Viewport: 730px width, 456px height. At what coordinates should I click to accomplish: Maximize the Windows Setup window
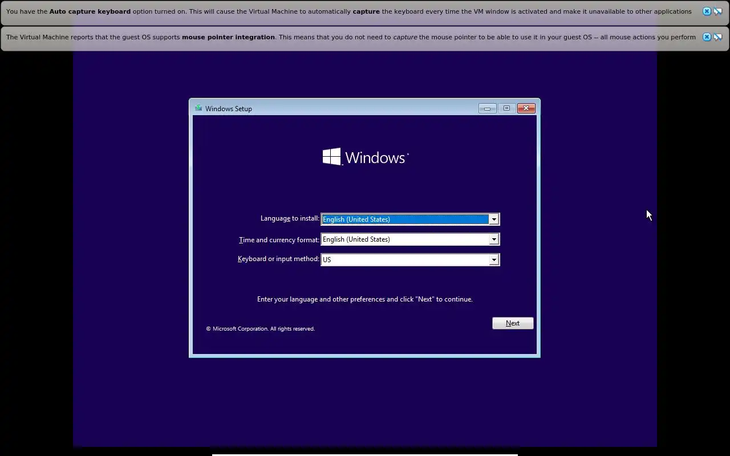point(506,108)
